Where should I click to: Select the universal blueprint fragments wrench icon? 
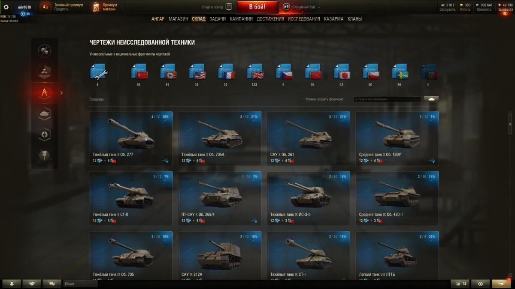point(98,72)
